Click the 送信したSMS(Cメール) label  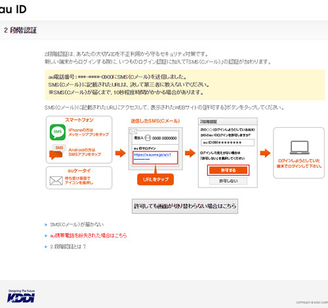pos(155,121)
